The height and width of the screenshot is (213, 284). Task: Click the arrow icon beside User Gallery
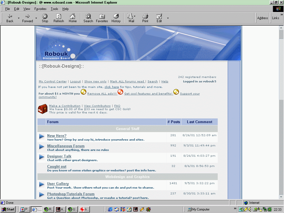42,184
